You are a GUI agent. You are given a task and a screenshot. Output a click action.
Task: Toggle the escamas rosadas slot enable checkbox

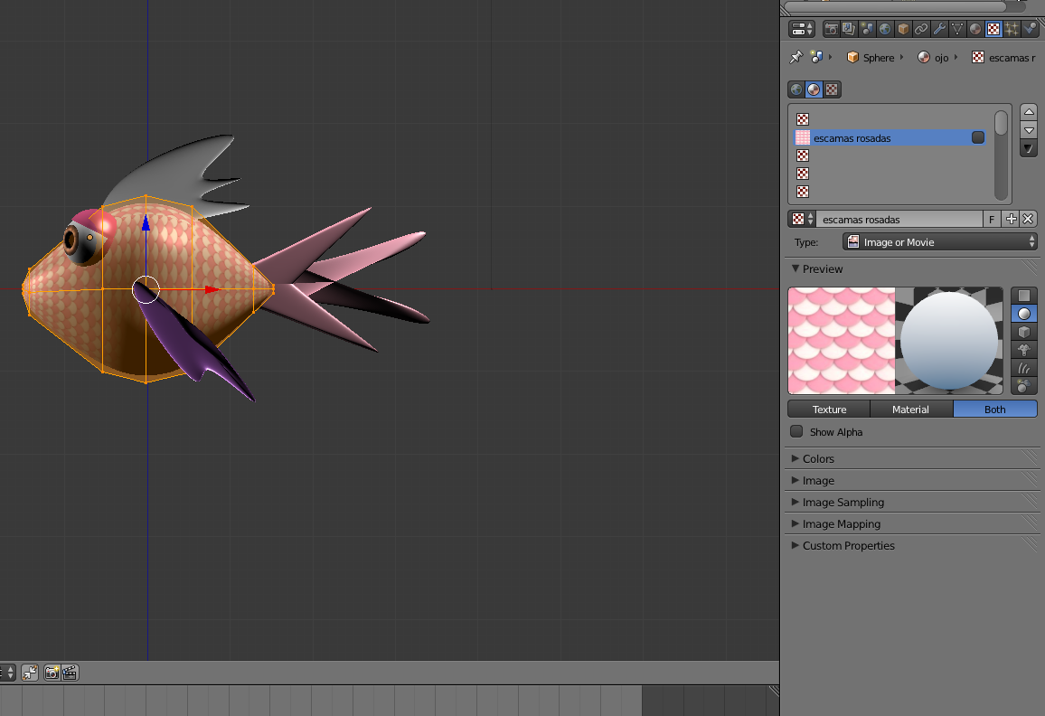(978, 137)
